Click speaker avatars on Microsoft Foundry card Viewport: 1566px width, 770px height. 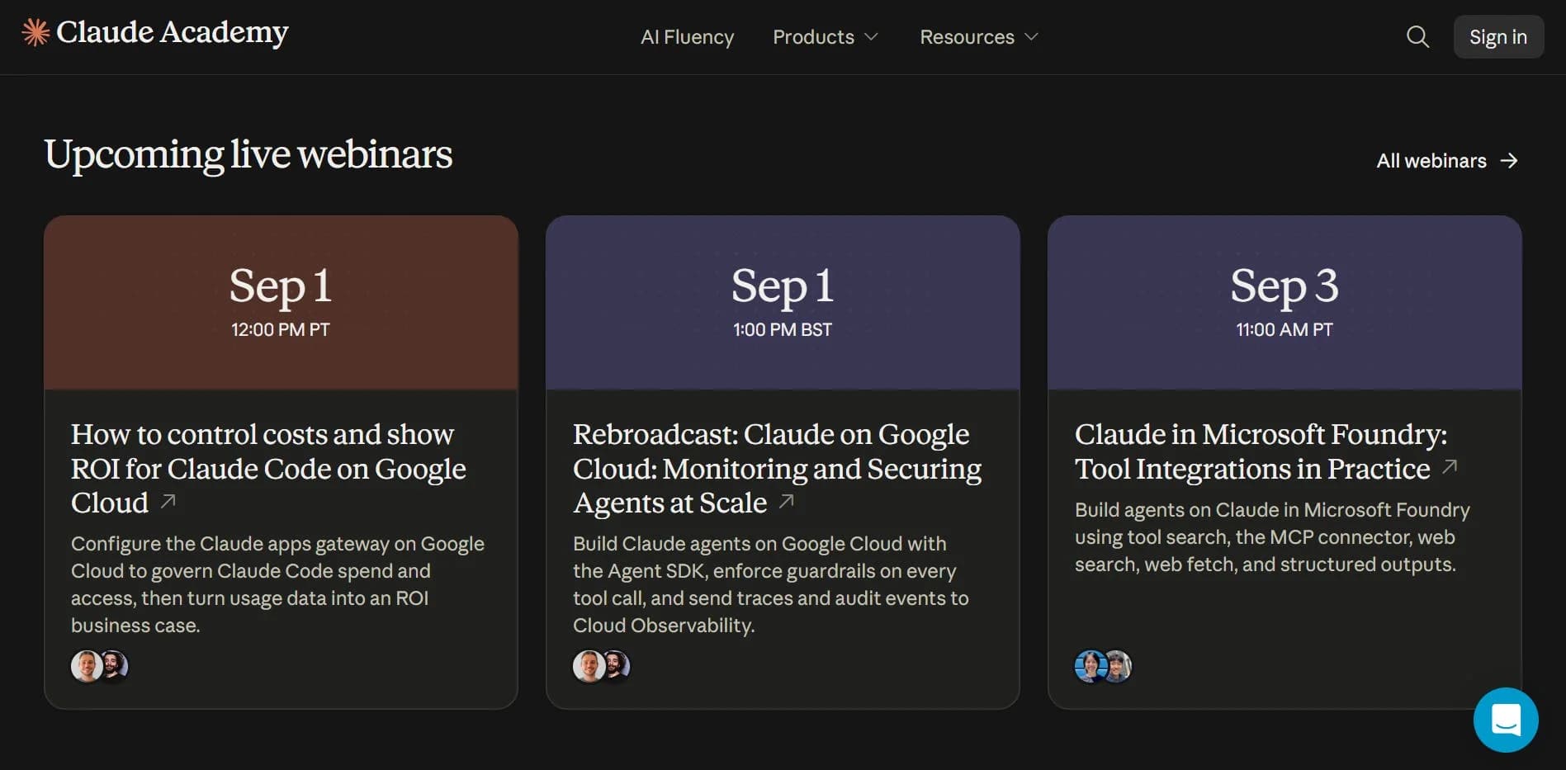click(1103, 666)
